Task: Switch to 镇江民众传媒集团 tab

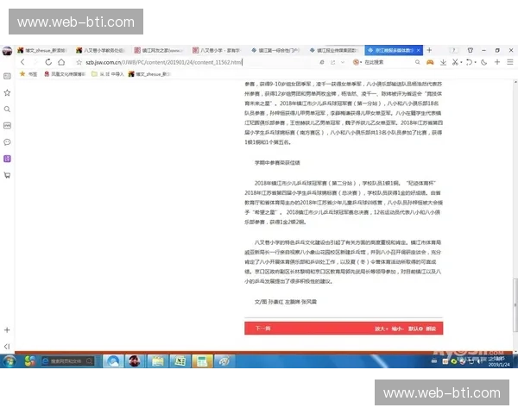Action: click(x=334, y=50)
